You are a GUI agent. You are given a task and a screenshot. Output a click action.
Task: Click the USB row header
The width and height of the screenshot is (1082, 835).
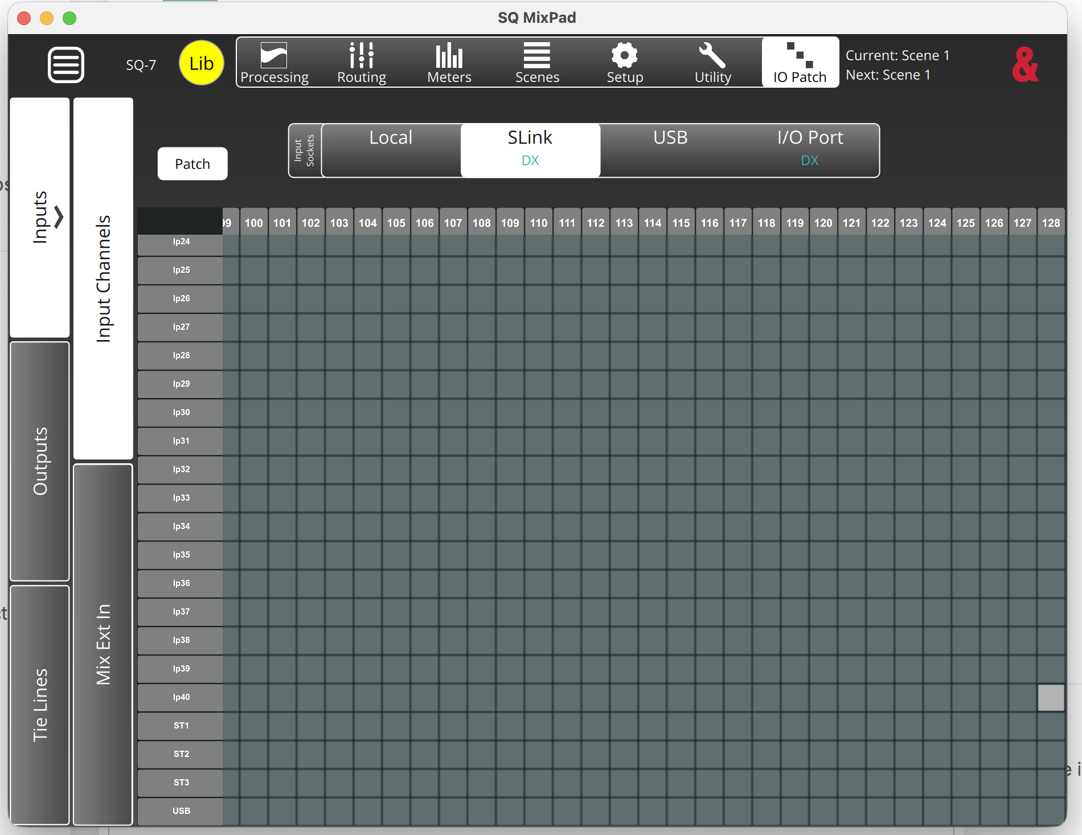[180, 812]
